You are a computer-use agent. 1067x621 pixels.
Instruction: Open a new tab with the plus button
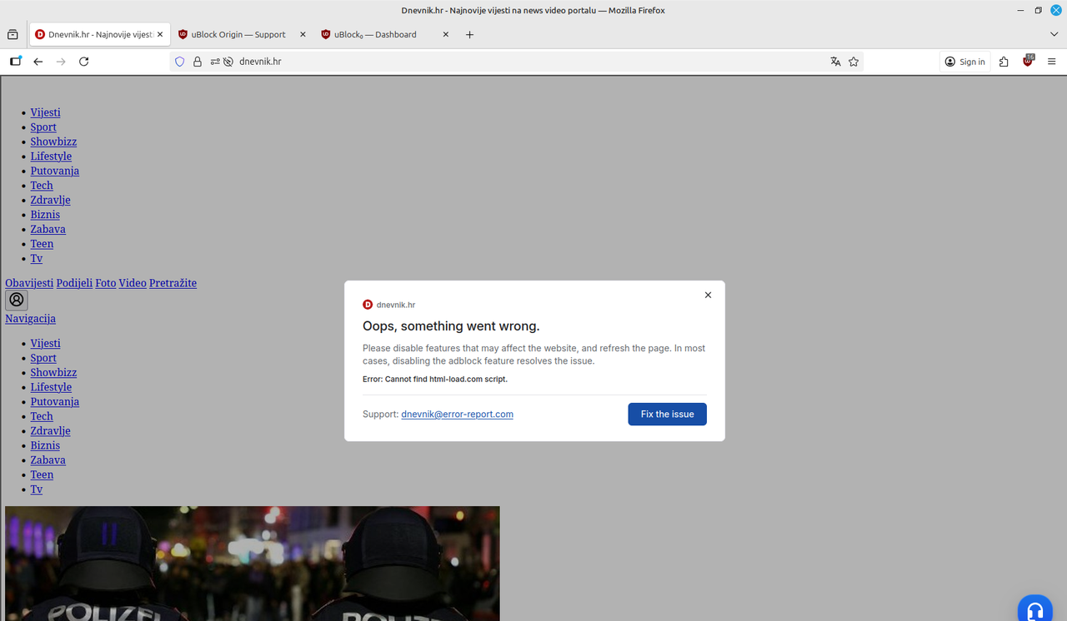pyautogui.click(x=469, y=35)
